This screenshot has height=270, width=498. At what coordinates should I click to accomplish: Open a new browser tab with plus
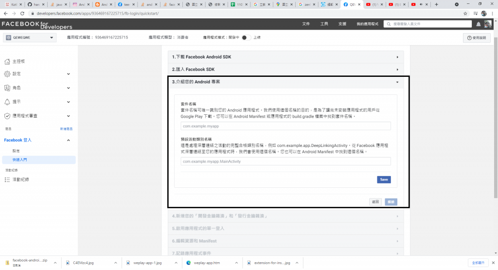coord(436,4)
